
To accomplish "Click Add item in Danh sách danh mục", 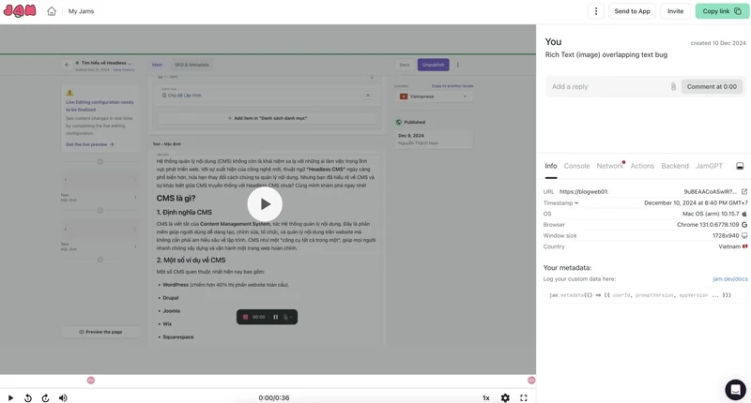I will [x=268, y=118].
